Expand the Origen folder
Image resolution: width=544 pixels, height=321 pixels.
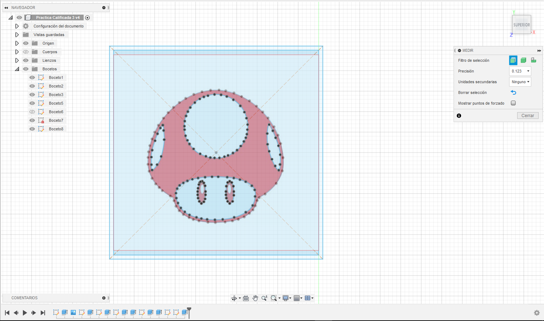[17, 43]
